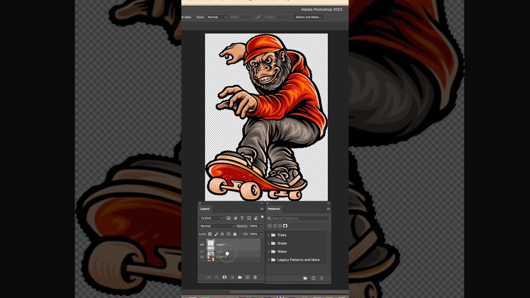530x298 pixels.
Task: Click the lock all padlock icon
Action: [x=235, y=234]
